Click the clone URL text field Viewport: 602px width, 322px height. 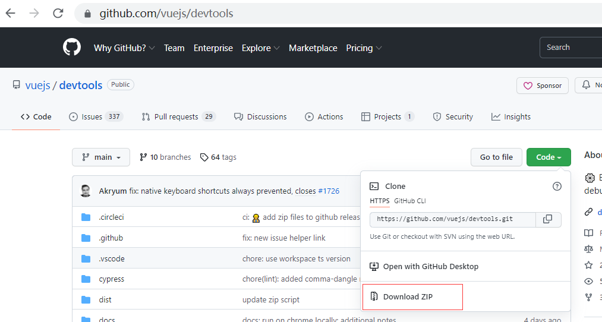click(x=453, y=220)
